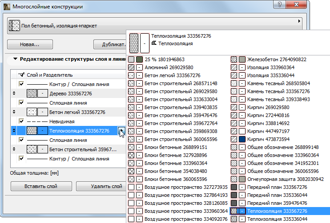Choose Кирпич 269029580 from fill list
The height and width of the screenshot is (223, 330).
268,107
